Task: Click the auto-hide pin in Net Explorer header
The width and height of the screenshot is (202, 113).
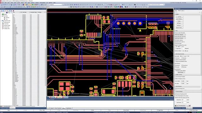Action: (44, 9)
